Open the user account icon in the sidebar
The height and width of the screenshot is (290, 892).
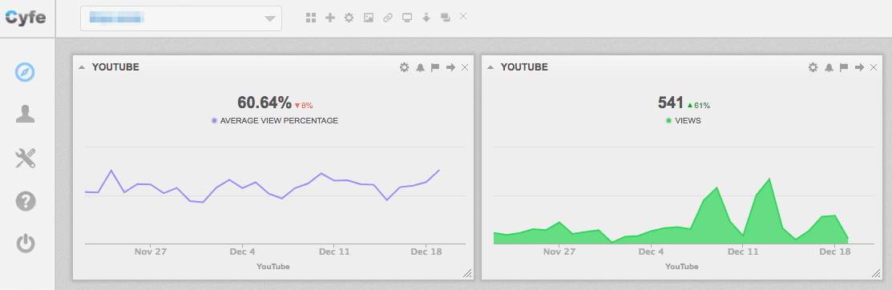click(25, 115)
